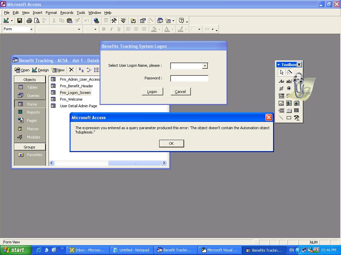Select the Label tool in Toolbox
This screenshot has height=255, width=341.
click(x=281, y=81)
